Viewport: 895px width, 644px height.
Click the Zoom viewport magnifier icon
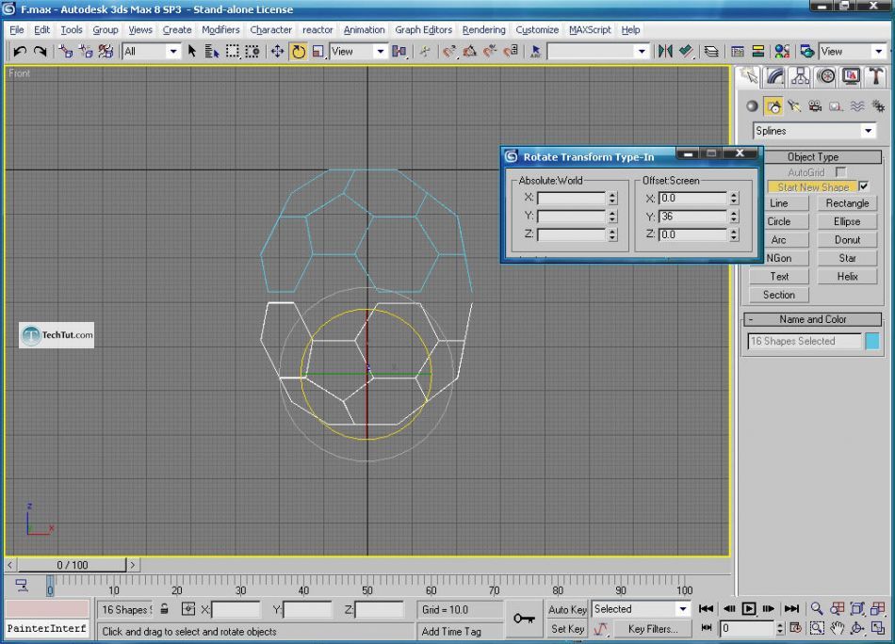(817, 608)
